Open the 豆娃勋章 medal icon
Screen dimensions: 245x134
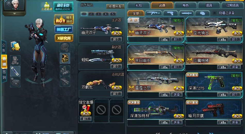pos(47,6)
